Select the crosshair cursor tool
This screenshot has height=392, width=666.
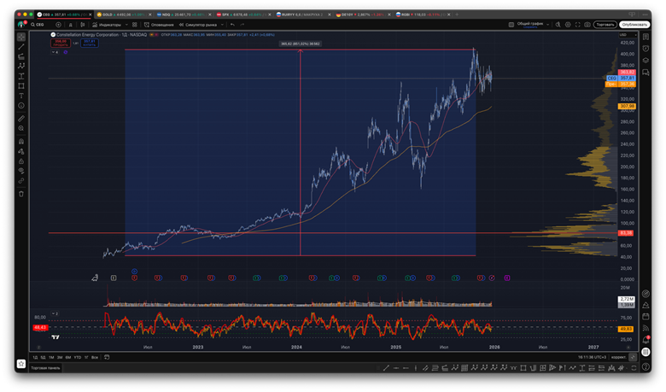[21, 36]
